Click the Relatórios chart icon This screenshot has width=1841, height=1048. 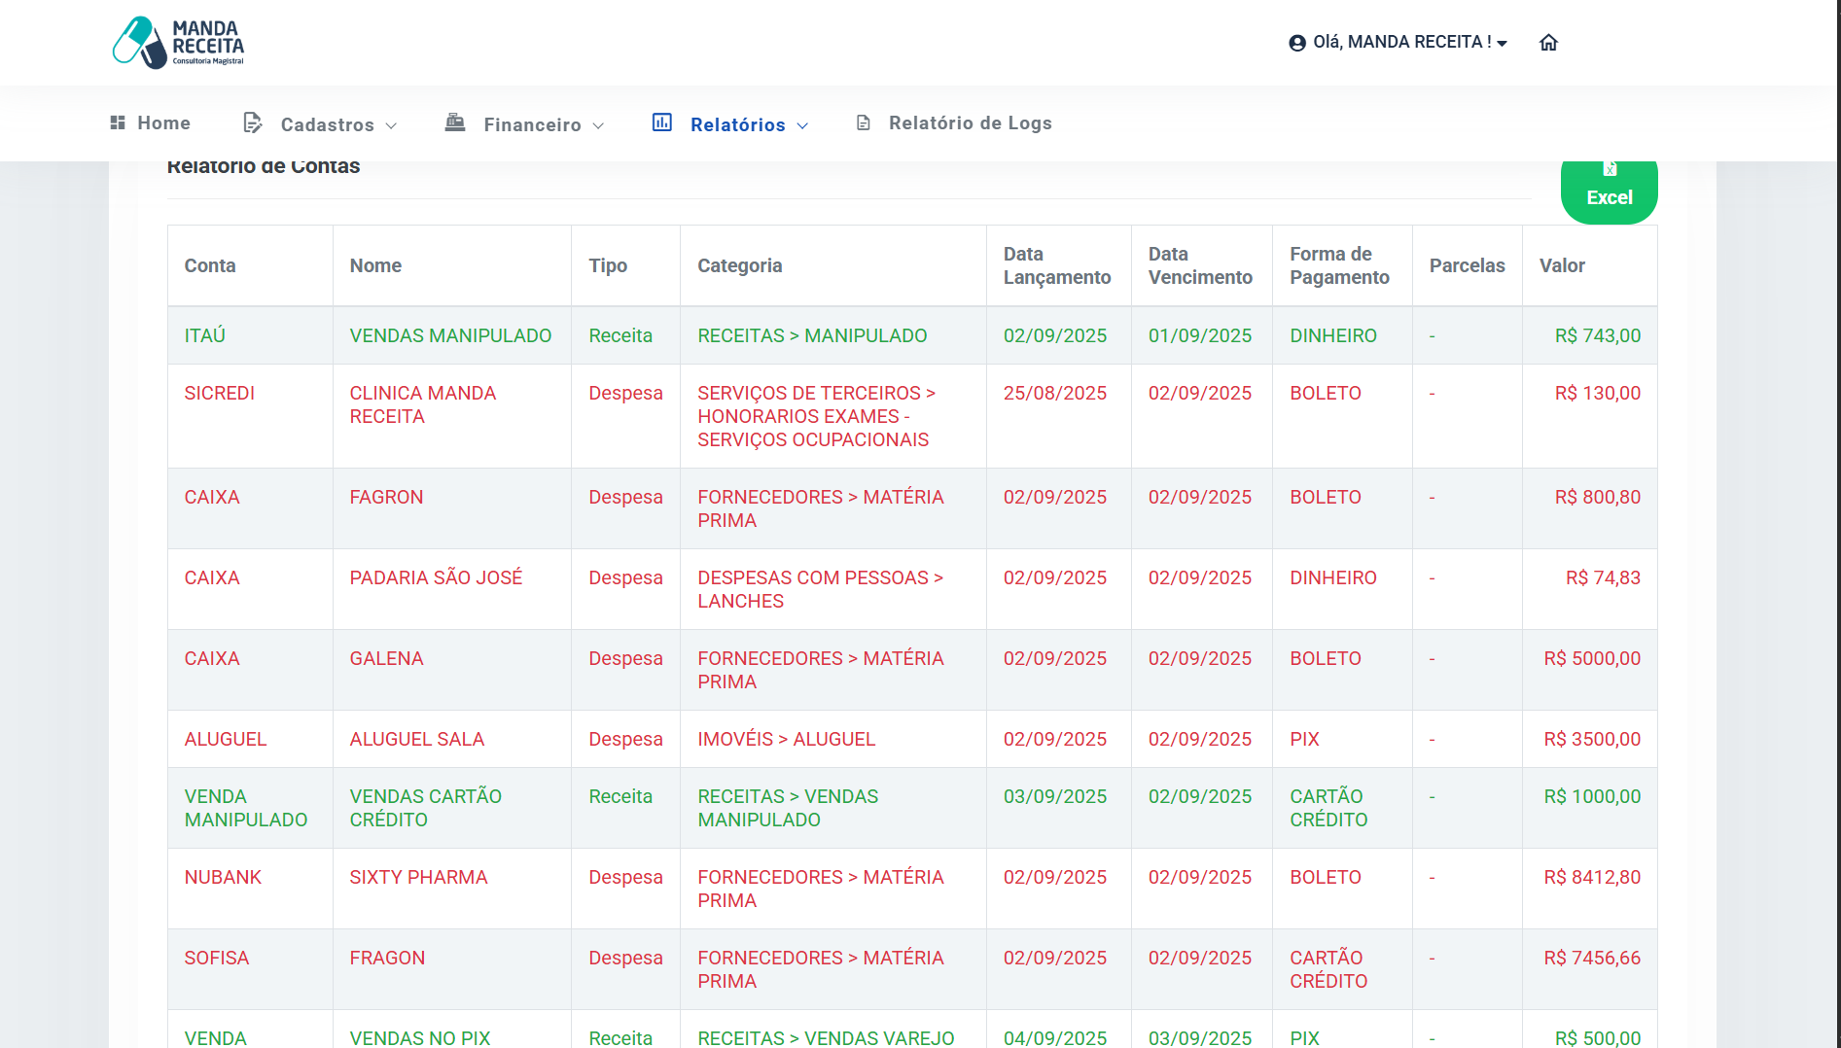(x=662, y=122)
